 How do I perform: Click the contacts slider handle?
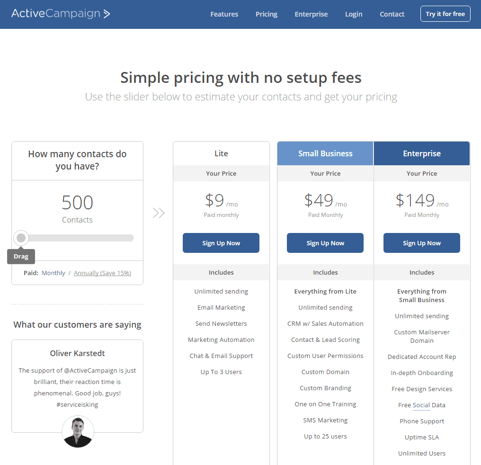pyautogui.click(x=21, y=238)
